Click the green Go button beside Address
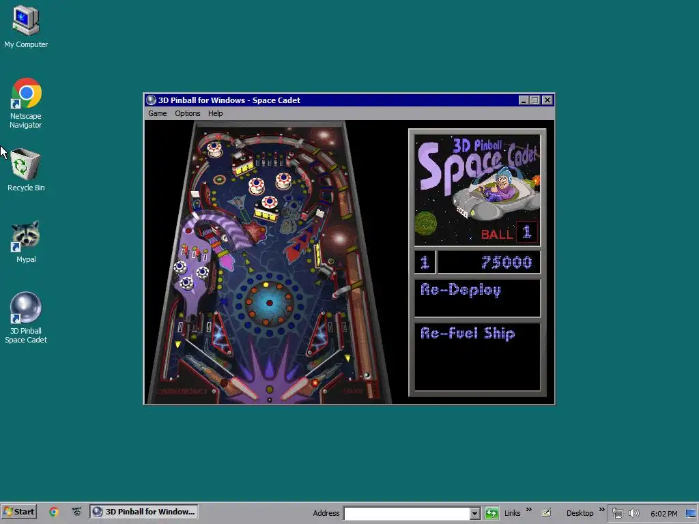 pos(491,513)
